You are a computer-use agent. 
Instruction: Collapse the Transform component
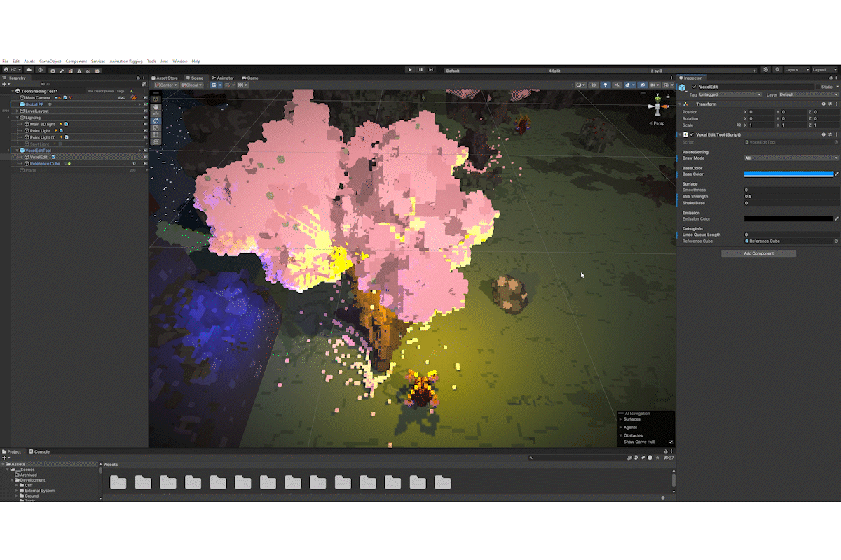(680, 104)
